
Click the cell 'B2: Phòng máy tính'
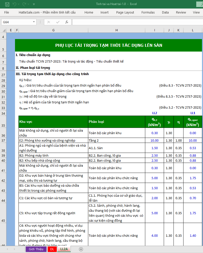[53, 156]
